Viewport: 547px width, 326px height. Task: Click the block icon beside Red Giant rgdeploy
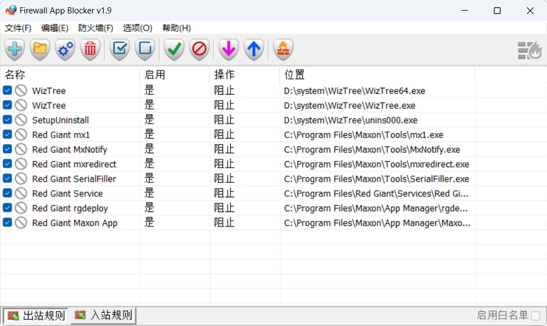tap(21, 208)
